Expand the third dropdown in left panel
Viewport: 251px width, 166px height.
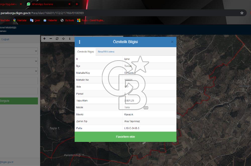pyautogui.click(x=19, y=71)
